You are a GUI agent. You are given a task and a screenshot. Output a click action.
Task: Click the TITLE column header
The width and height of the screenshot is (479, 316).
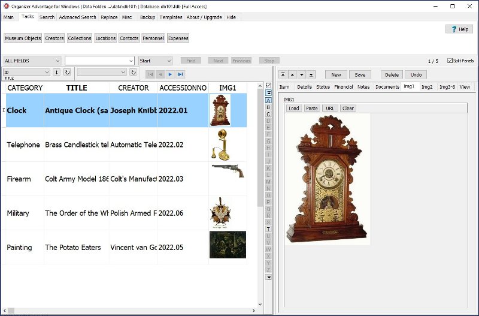click(x=77, y=88)
